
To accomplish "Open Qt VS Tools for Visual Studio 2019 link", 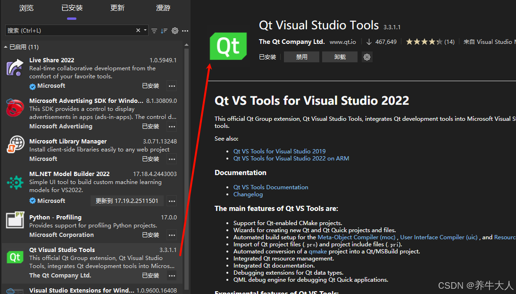I will click(279, 151).
